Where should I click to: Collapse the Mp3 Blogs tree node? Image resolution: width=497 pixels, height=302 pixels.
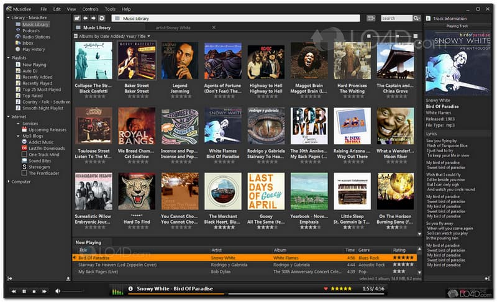click(18, 136)
